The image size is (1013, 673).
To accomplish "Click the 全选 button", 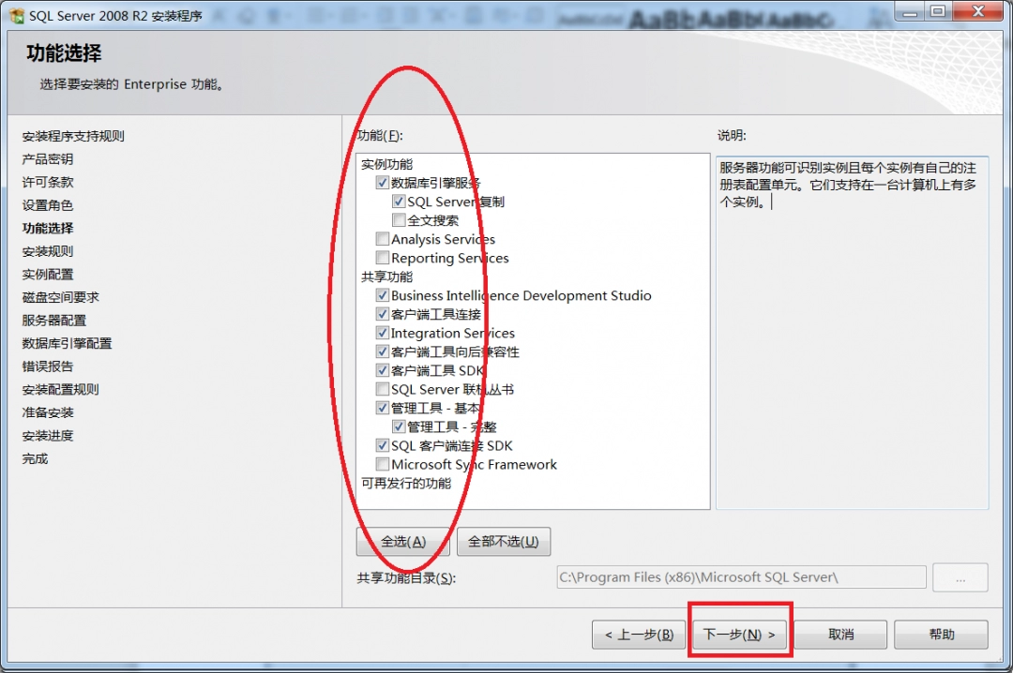I will [x=403, y=541].
